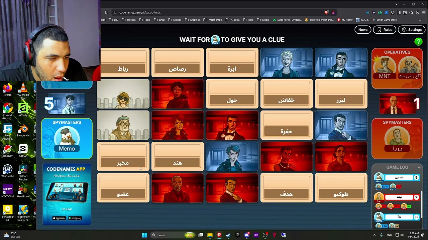This screenshot has width=428, height=240.
Task: Click the ENG language indicator
Action: (389, 235)
